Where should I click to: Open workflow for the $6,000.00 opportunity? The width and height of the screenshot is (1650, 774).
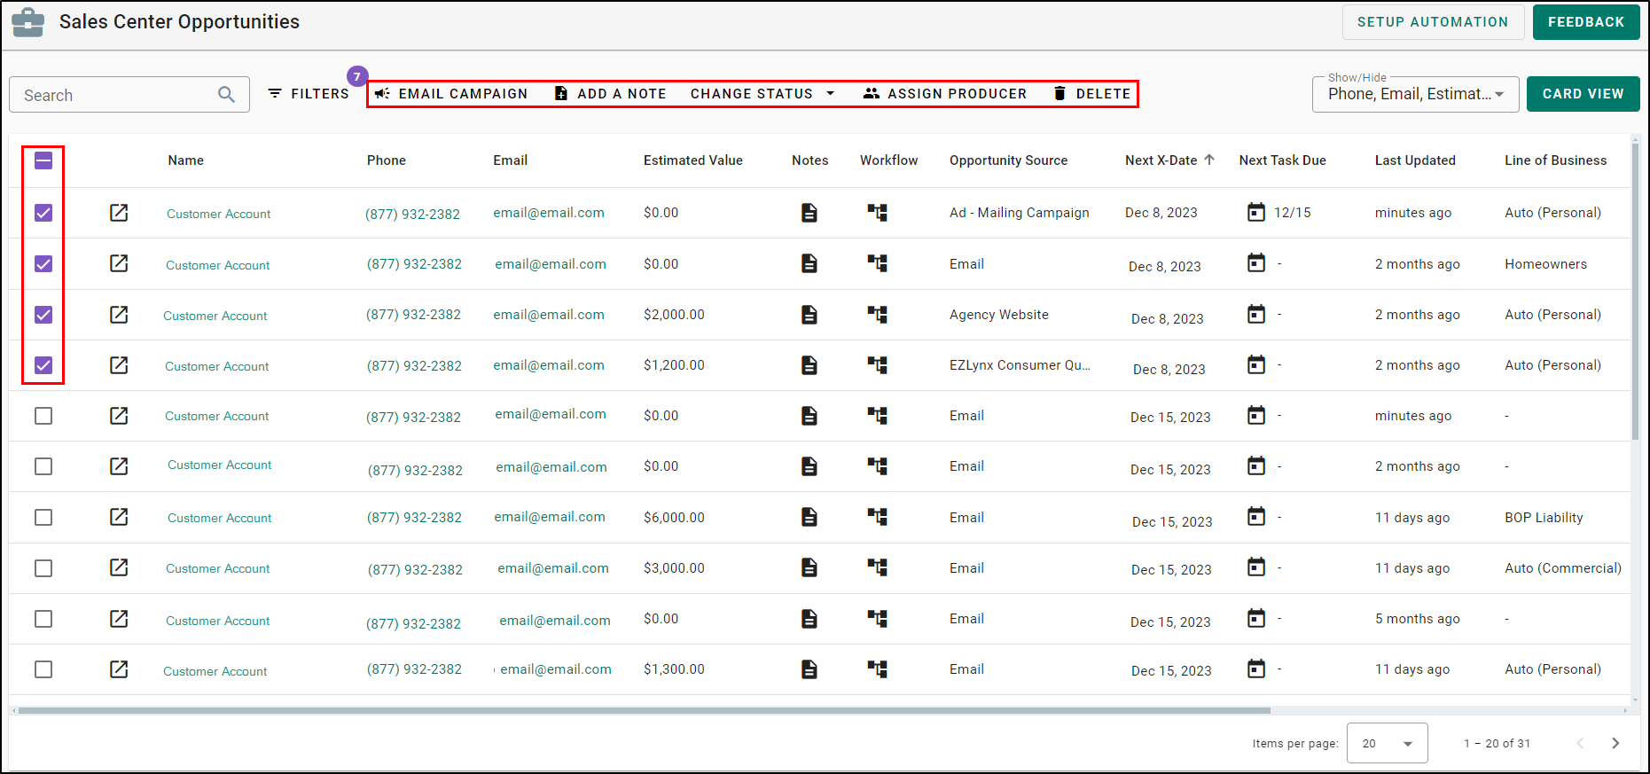click(878, 517)
